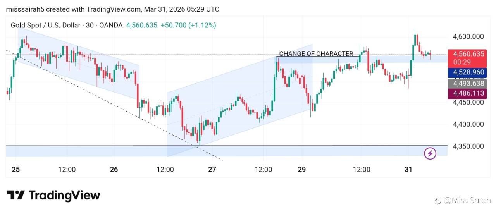The width and height of the screenshot is (496, 213).
Task: Open the Gold Spot / U.S. Dollar symbol title
Action: [x=46, y=25]
